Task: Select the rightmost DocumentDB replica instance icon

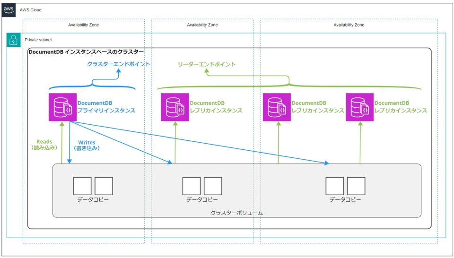Action: click(359, 107)
